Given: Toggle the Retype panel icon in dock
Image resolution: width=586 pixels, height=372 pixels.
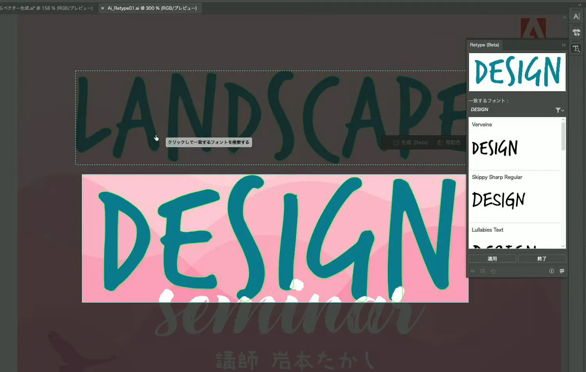Looking at the screenshot, I should [x=576, y=49].
